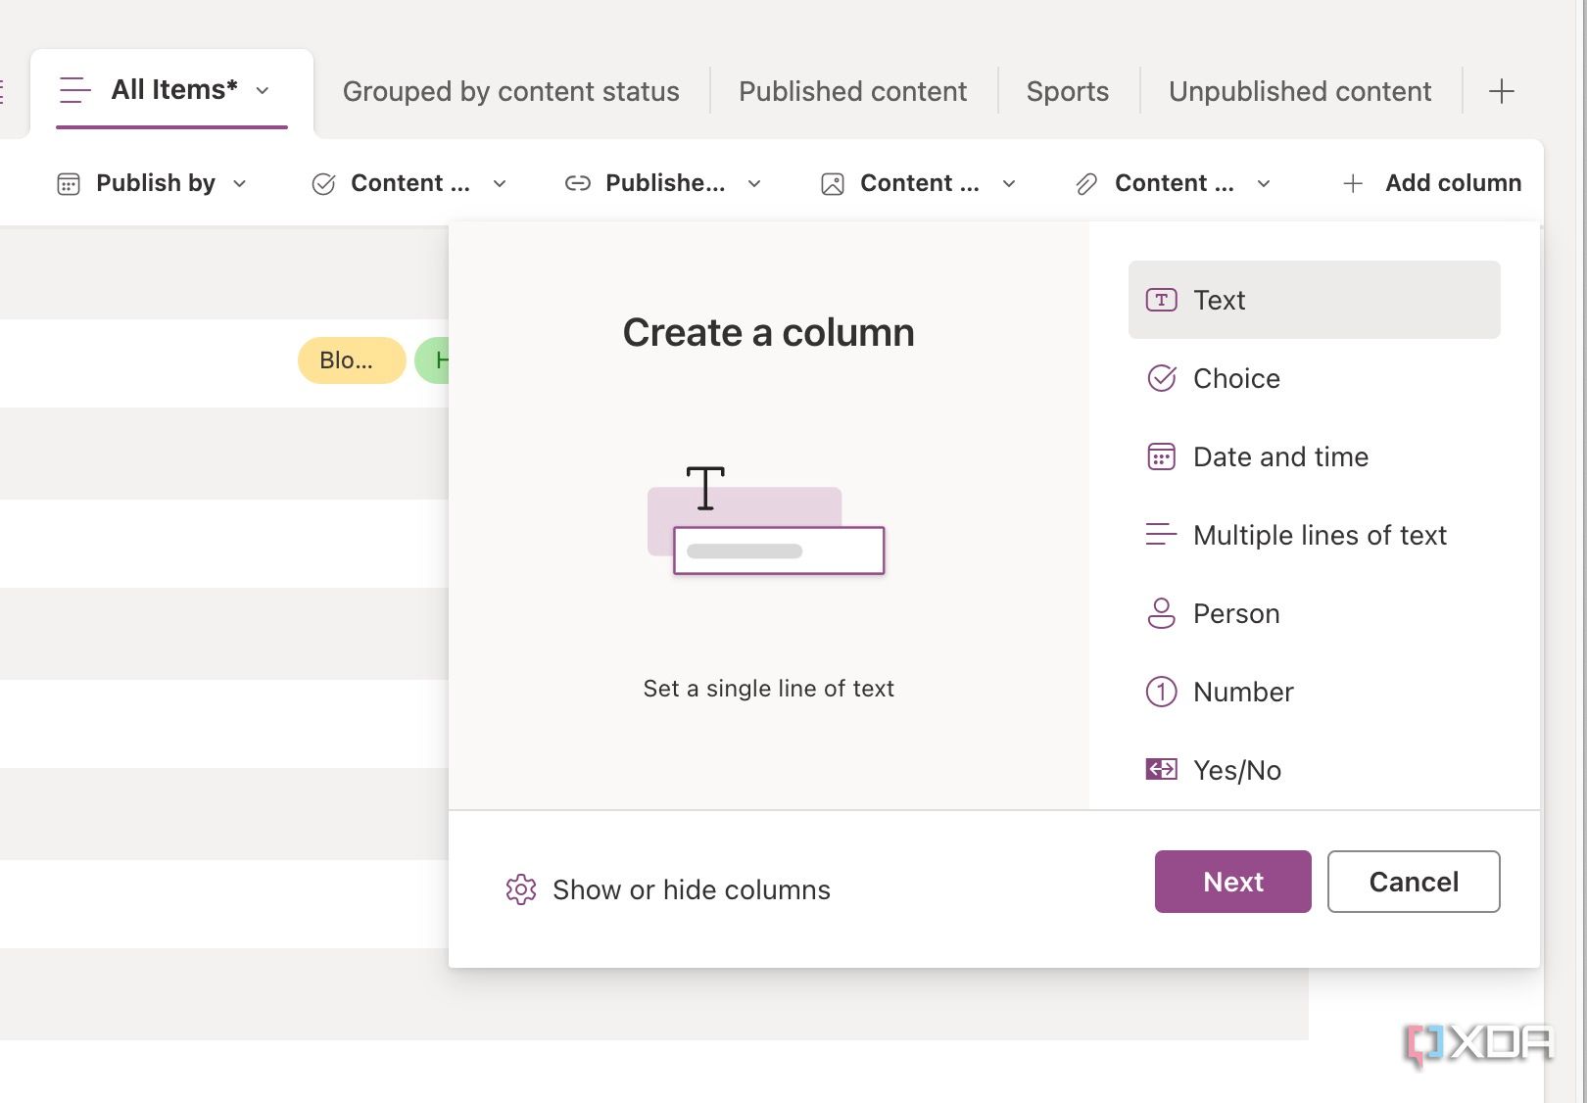Select the Multiple lines of text option
This screenshot has height=1103, width=1587.
[x=1319, y=535]
